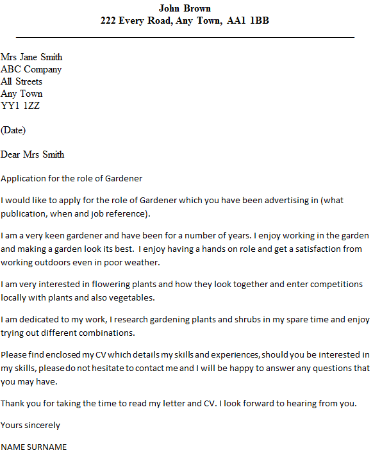Click the Please find enclosed my CV paragraph

185,368
